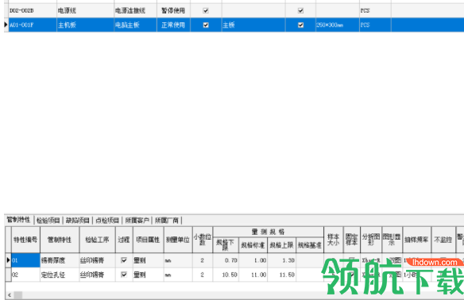The height and width of the screenshot is (300, 464).
Task: Open the 所属客户 tab
Action: click(x=137, y=220)
